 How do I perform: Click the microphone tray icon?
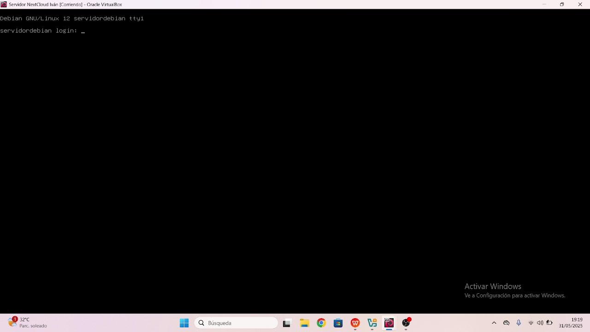click(x=519, y=323)
